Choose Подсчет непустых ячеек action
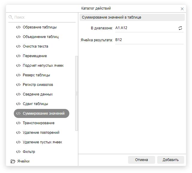Screen dimensions: 192x173 (43, 66)
